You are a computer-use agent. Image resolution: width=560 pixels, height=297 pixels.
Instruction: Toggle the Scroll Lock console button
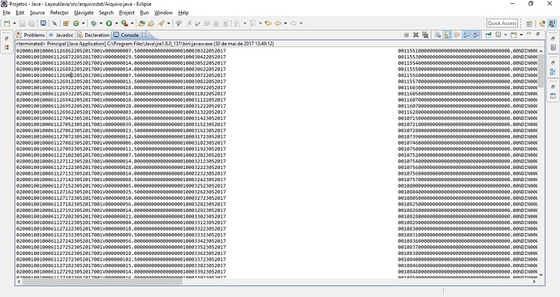click(447, 35)
